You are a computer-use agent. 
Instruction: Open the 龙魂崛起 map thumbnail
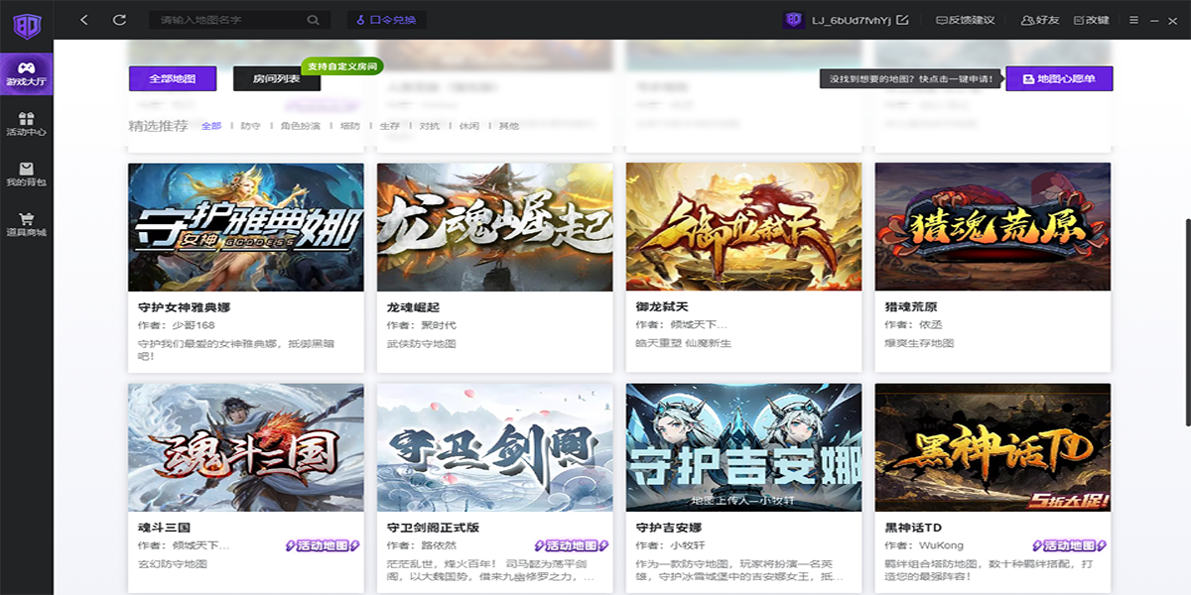pyautogui.click(x=494, y=227)
